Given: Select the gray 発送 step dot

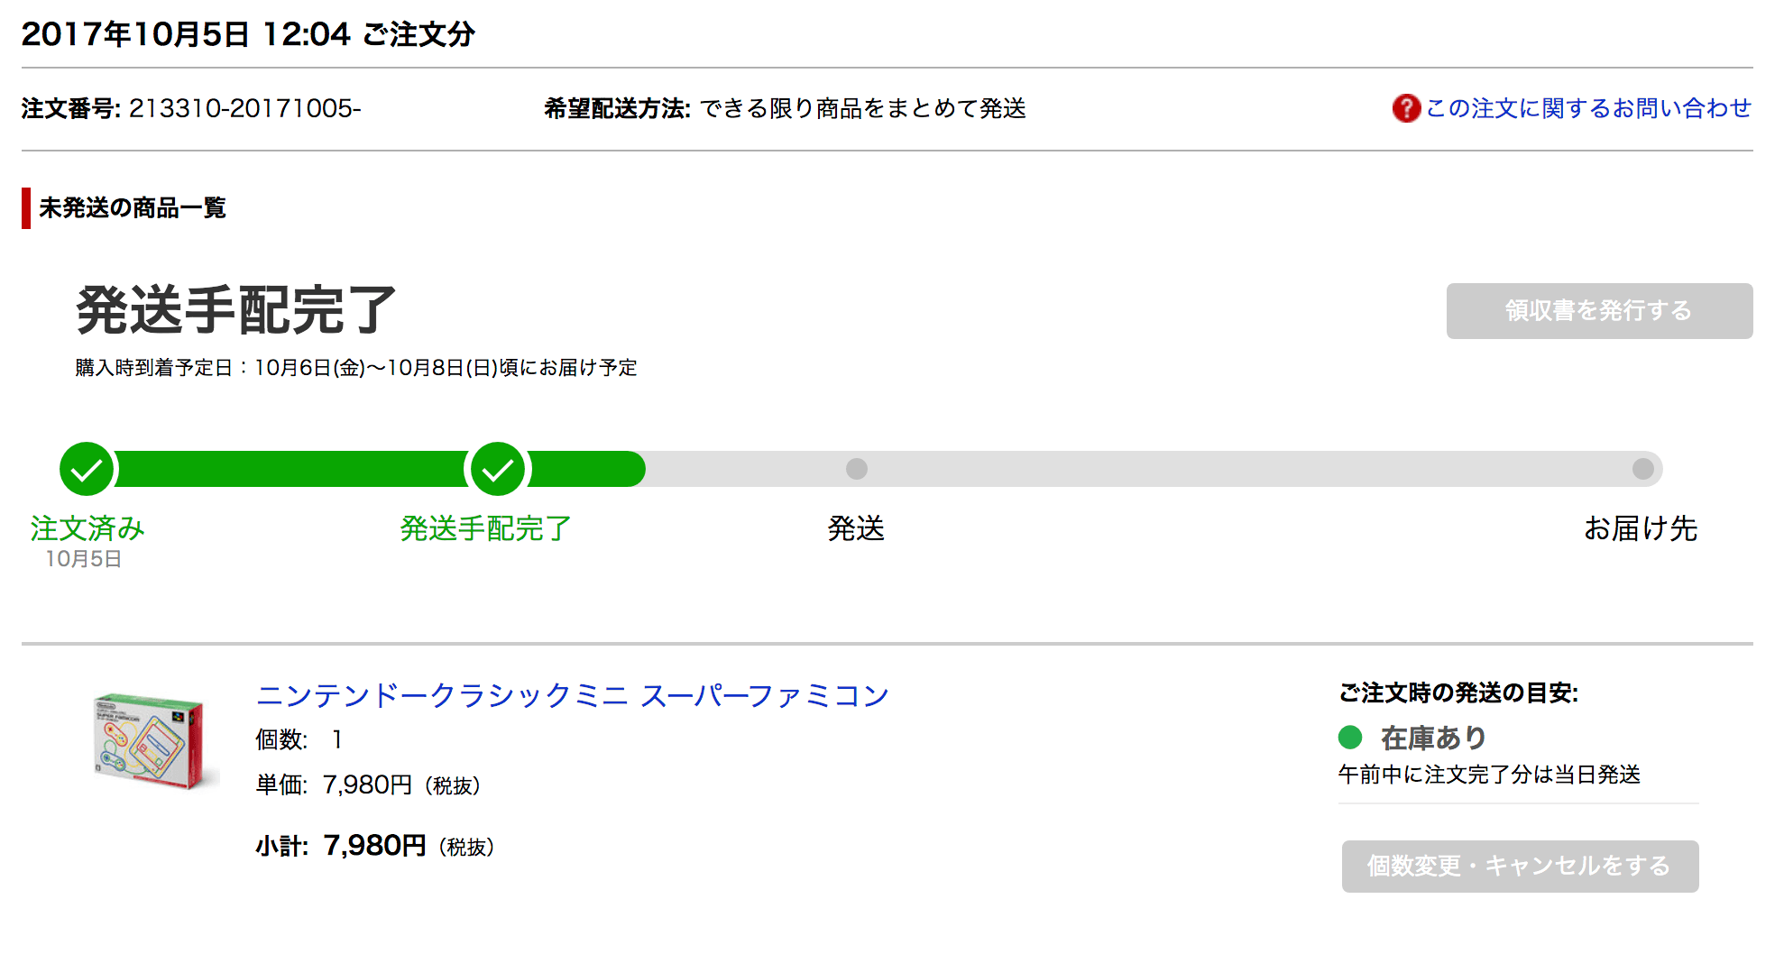Looking at the screenshot, I should point(856,469).
